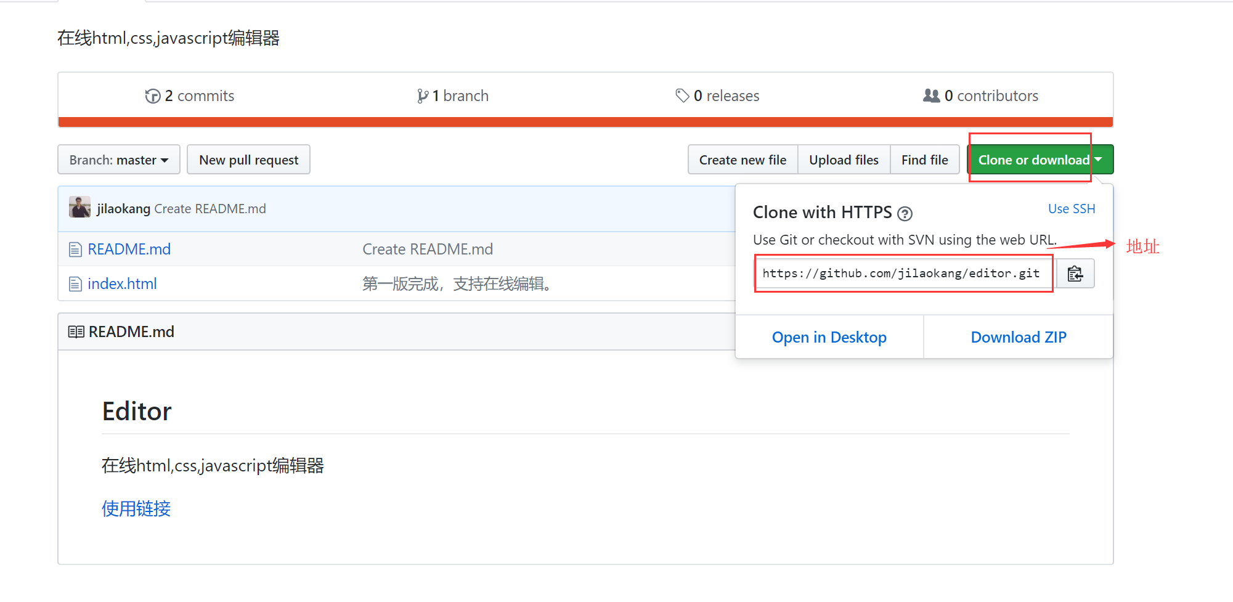
Task: Click the Editor heading in README
Action: point(137,411)
